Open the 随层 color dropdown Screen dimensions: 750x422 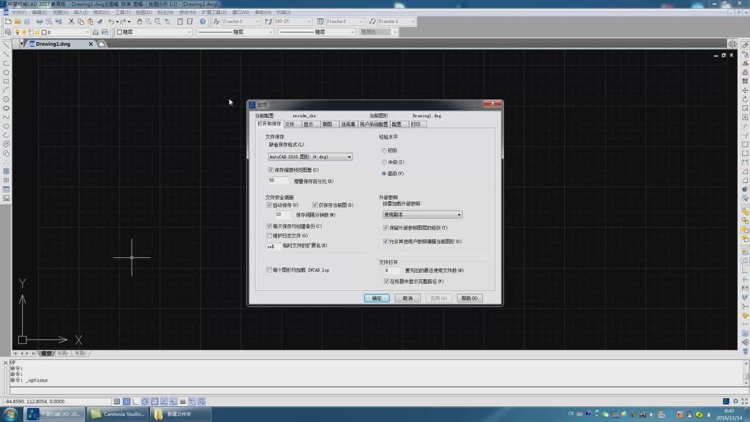point(154,32)
